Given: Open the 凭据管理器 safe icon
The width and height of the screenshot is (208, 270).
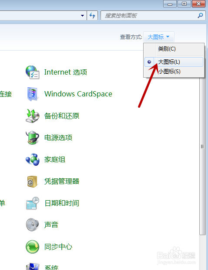Looking at the screenshot, I should tap(32, 181).
